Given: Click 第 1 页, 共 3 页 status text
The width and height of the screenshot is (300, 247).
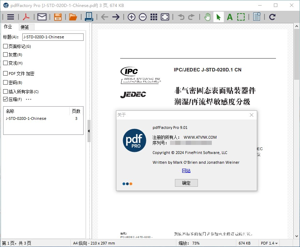Looking at the screenshot, I should [x=17, y=243].
